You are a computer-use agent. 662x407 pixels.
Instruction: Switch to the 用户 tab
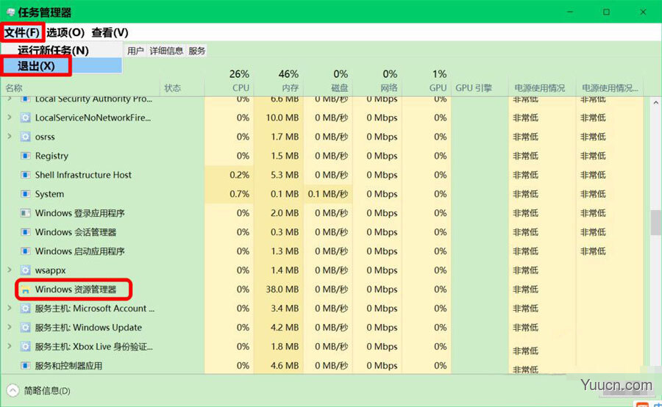pyautogui.click(x=135, y=51)
